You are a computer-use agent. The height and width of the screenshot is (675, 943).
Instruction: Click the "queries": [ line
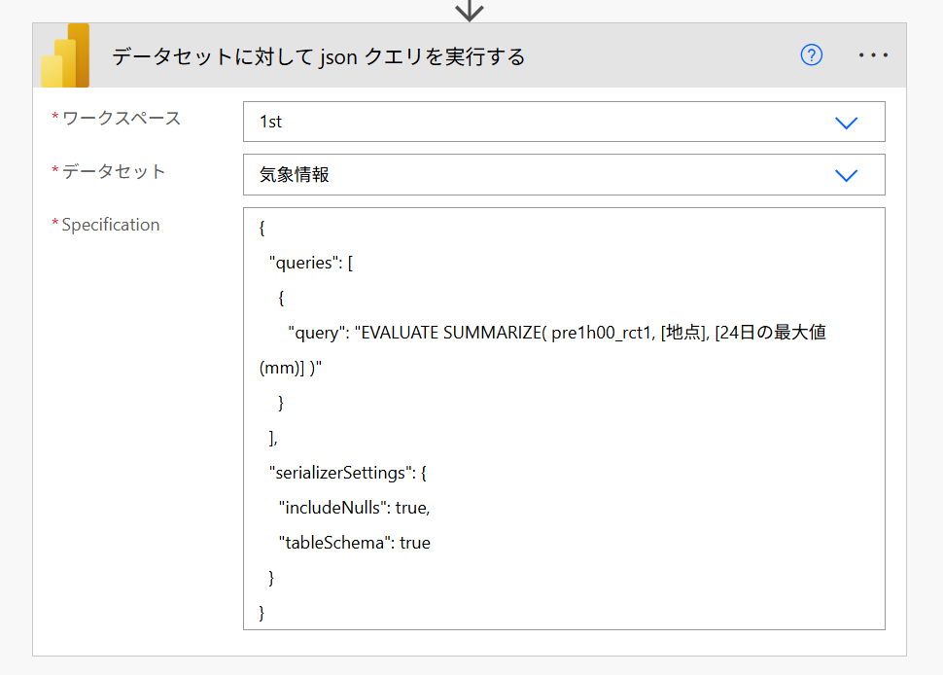pos(311,263)
